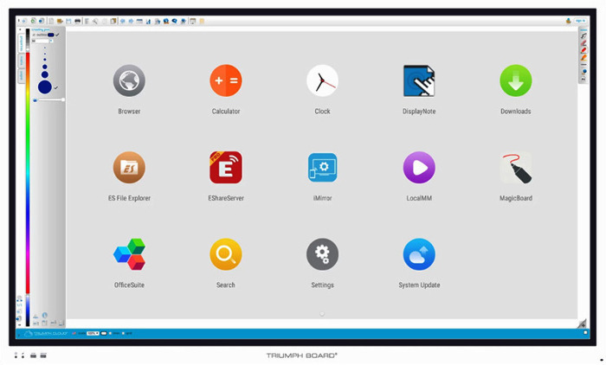This screenshot has width=606, height=365.
Task: Select the second-largest pen size circle
Action: (45, 74)
